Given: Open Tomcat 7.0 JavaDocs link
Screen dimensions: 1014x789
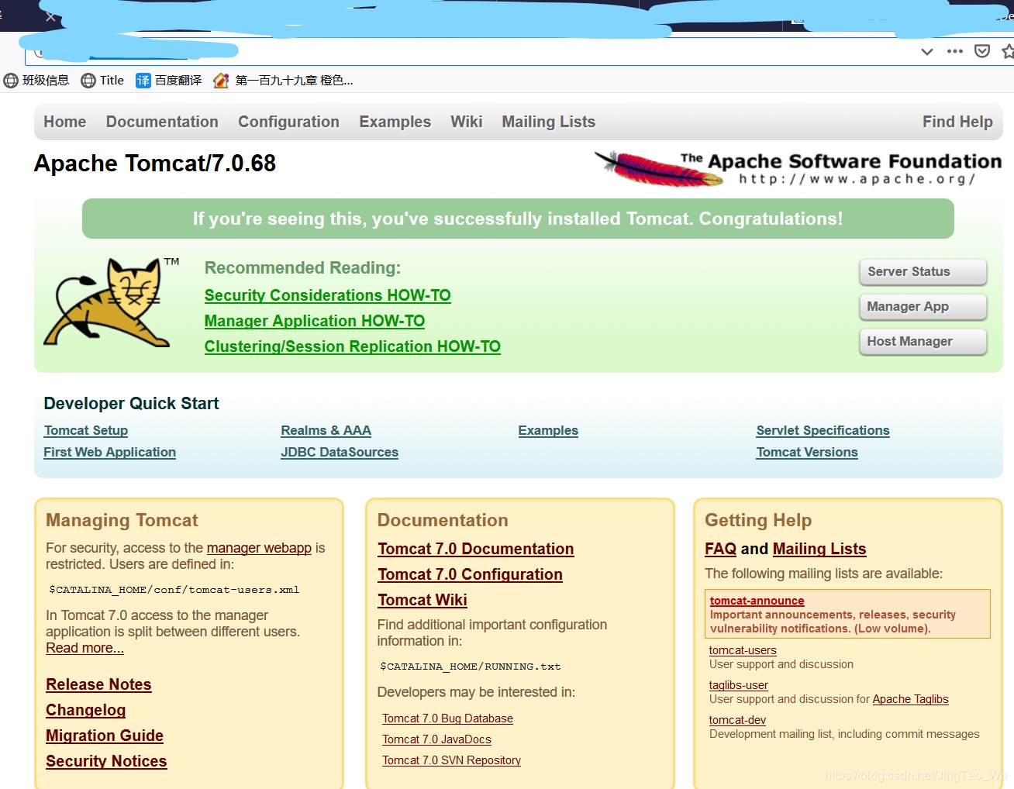Looking at the screenshot, I should (436, 739).
